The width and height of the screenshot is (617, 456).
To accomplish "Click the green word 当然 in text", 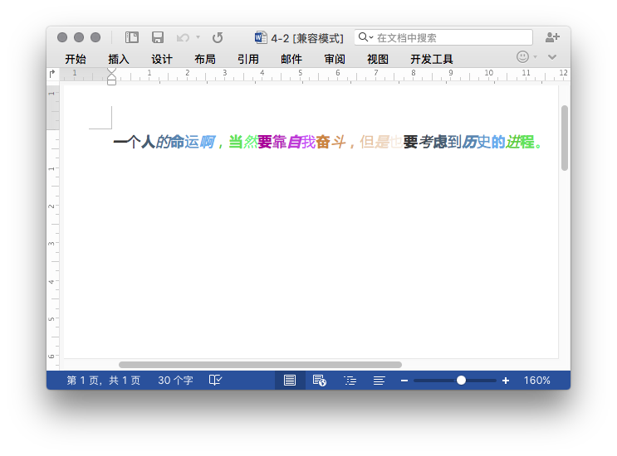I will tap(242, 142).
